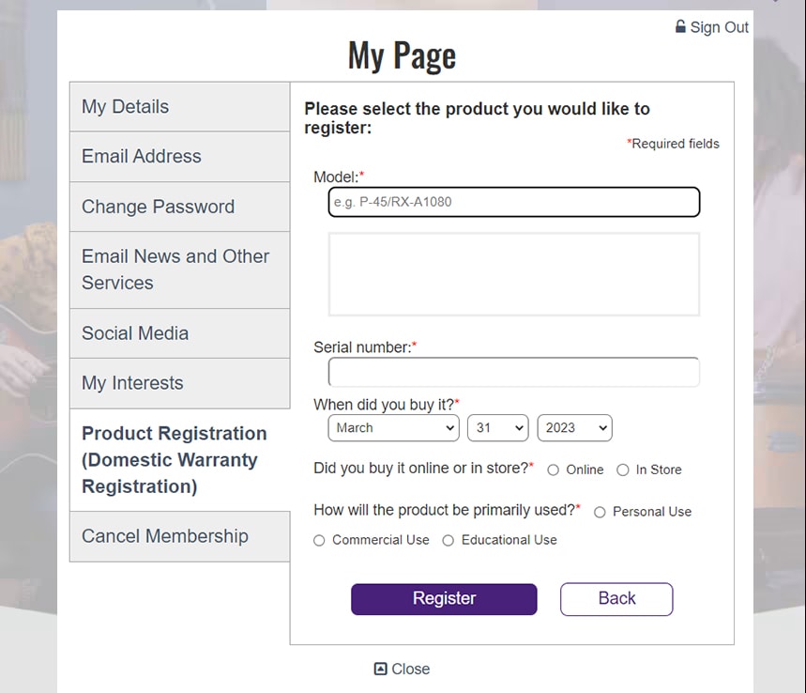
Task: Click the Close arrow icon below the form
Action: [380, 669]
